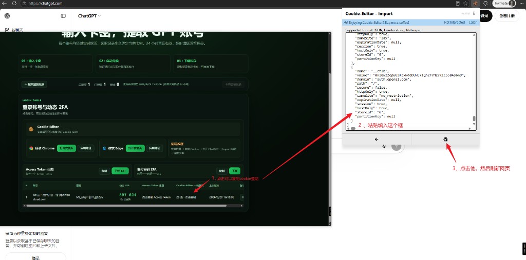
Task: Toggle the ChatGPT sidebar panel icon
Action: point(63,16)
